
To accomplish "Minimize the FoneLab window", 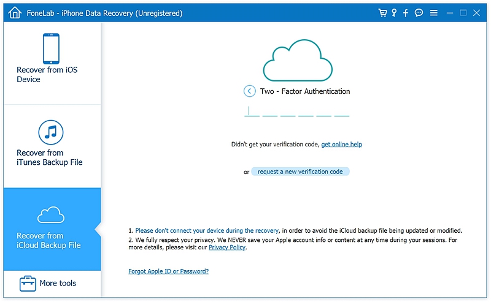I will [x=450, y=13].
